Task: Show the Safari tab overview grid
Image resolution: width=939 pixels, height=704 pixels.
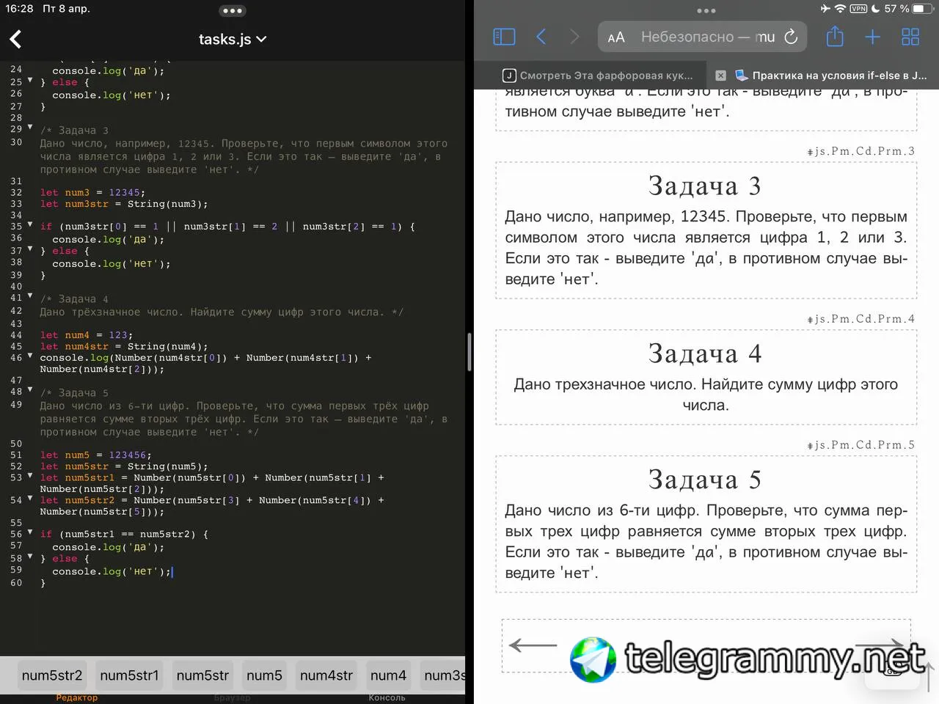Action: point(910,37)
